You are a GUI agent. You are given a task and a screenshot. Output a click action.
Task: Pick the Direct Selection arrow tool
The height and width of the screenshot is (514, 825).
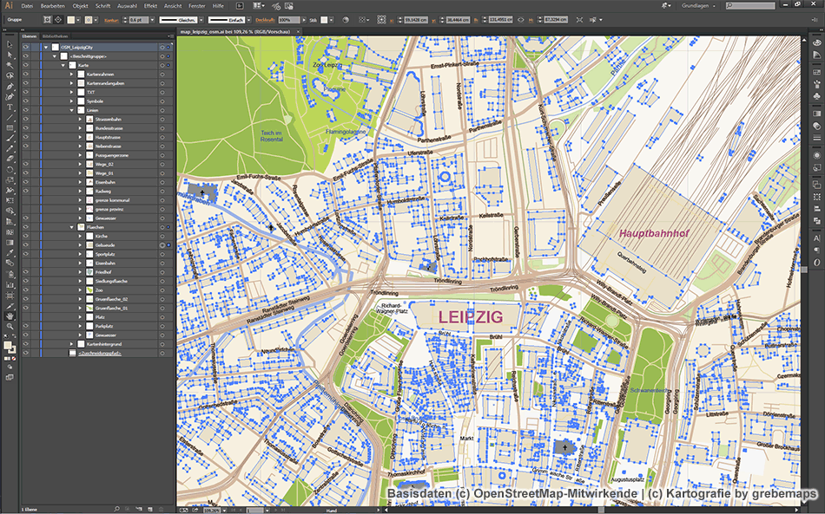pos(10,55)
